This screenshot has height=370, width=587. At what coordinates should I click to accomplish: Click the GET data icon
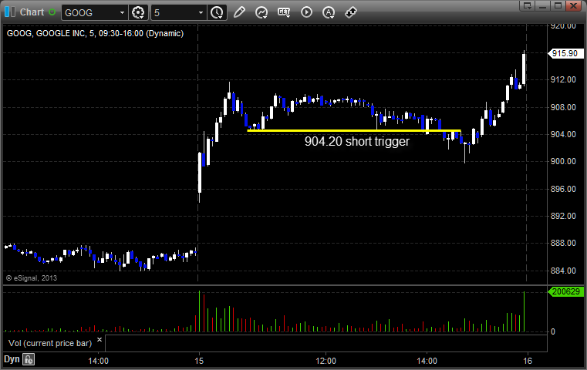coord(284,12)
